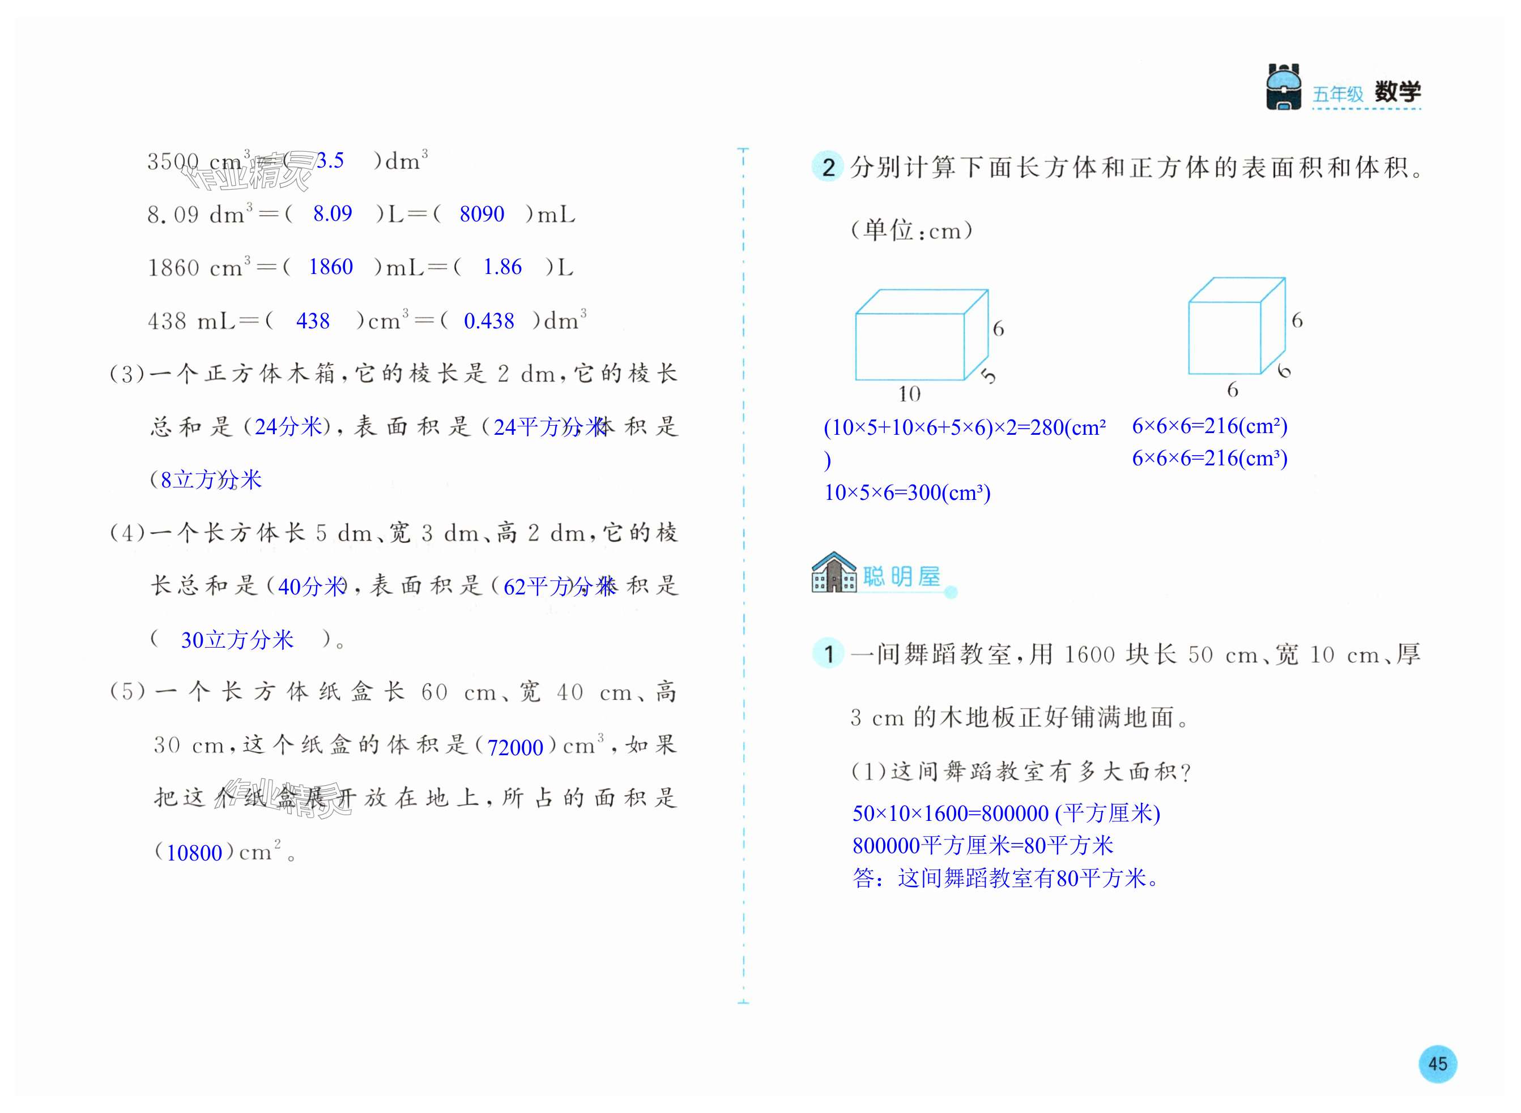Click the 30立方分米 answer in question 4
1521x1113 pixels.
[237, 639]
